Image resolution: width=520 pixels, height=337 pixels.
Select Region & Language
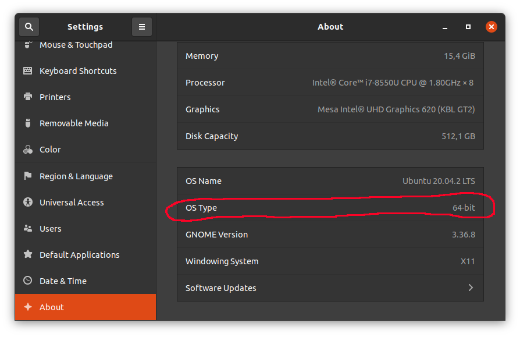(x=86, y=176)
